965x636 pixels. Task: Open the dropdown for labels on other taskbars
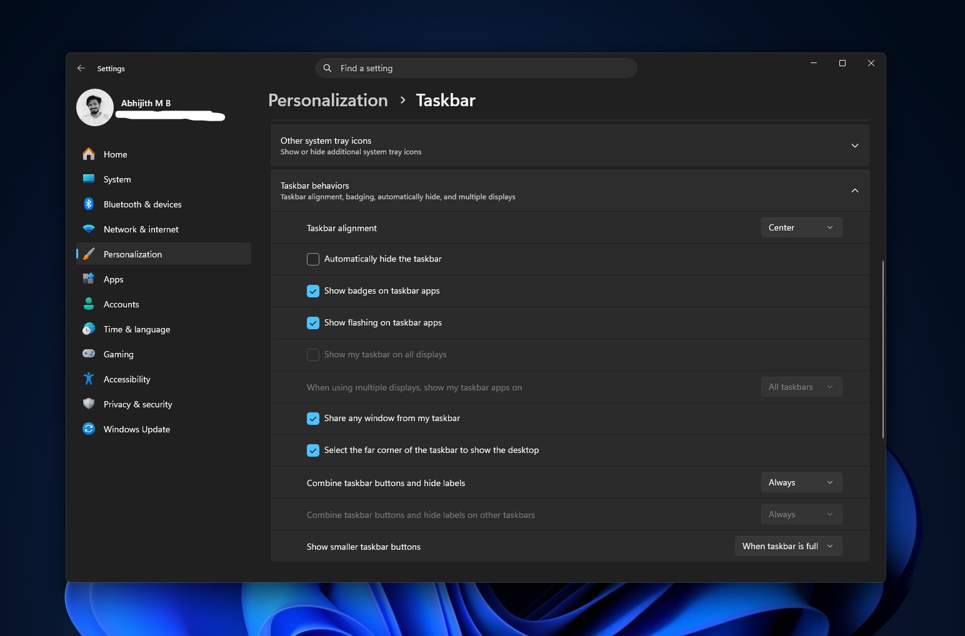tap(801, 514)
